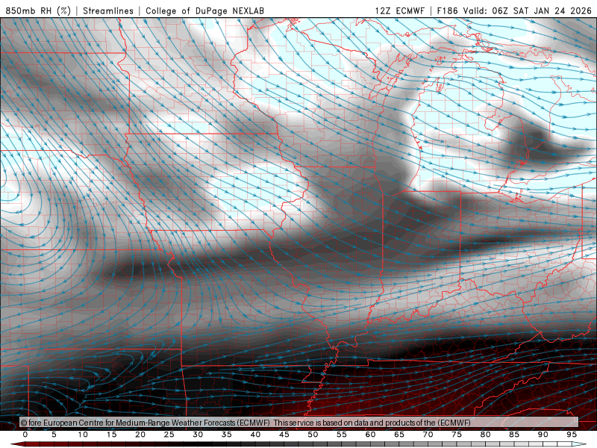Click the "20" value on the color scale

[140, 435]
